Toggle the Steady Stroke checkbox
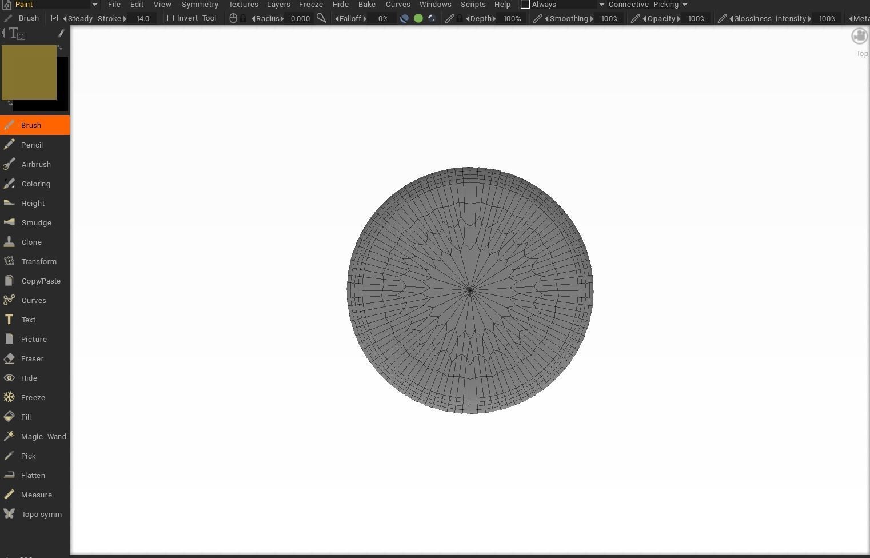870x558 pixels. coord(55,18)
